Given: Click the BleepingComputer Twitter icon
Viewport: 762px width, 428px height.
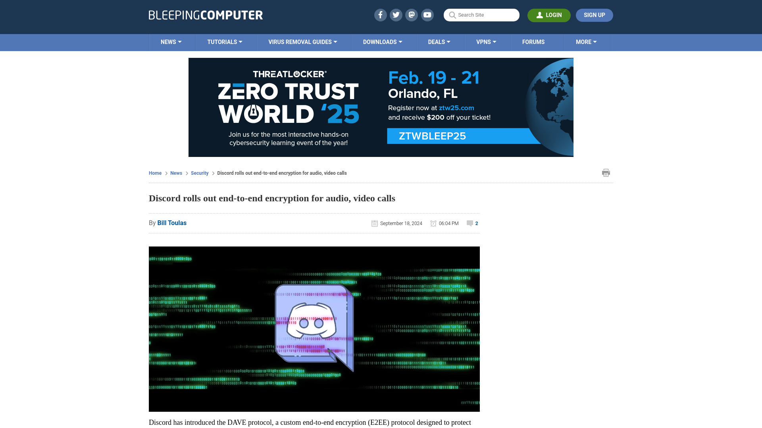Looking at the screenshot, I should pyautogui.click(x=396, y=15).
